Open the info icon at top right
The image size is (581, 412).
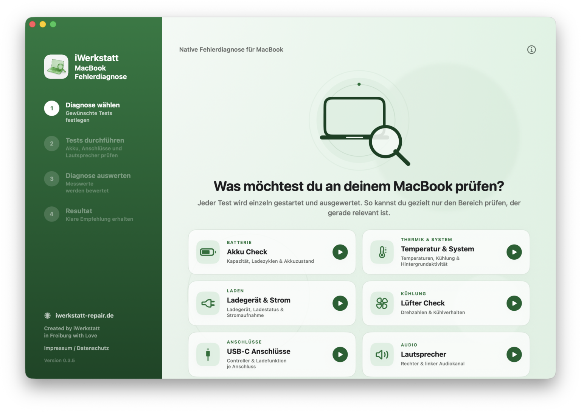(x=531, y=50)
